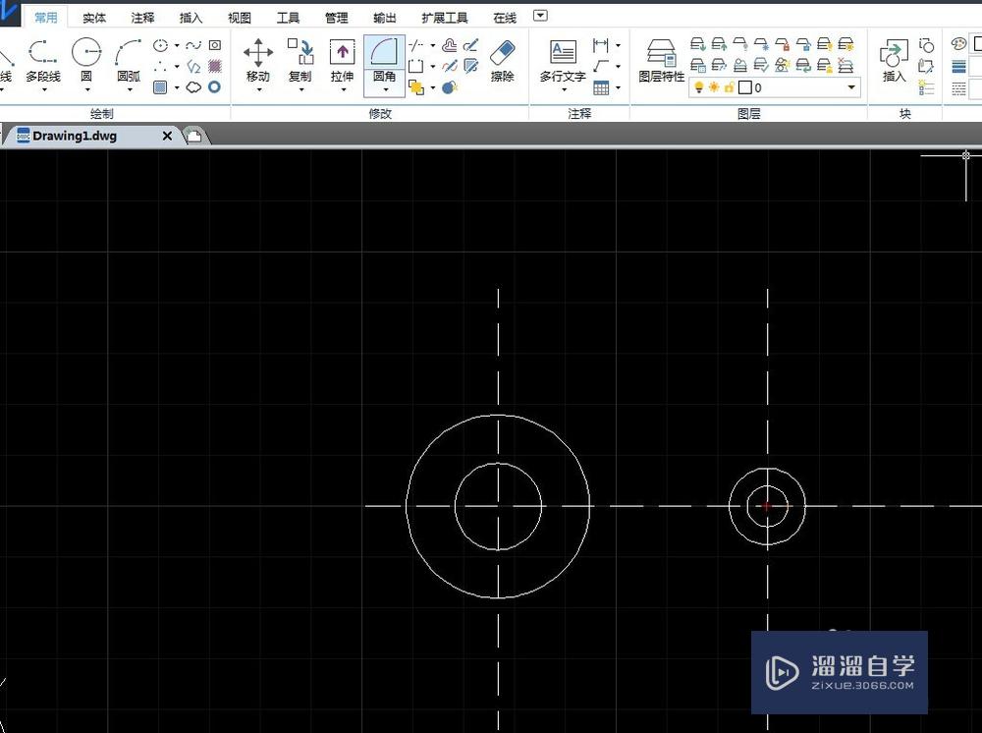Open the 管理 ribbon tab
Screen dimensions: 982x733
(x=336, y=18)
